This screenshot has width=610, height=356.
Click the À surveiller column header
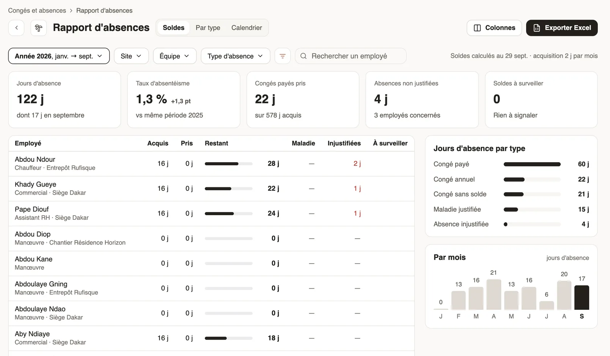coord(390,143)
